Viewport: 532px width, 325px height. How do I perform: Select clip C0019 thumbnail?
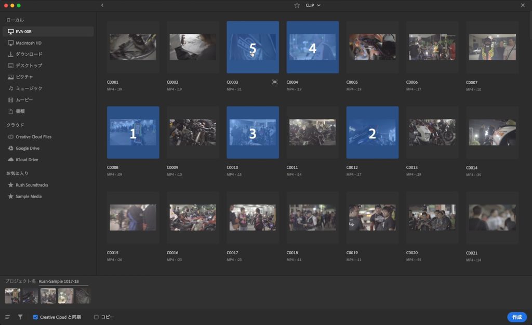[x=373, y=218]
